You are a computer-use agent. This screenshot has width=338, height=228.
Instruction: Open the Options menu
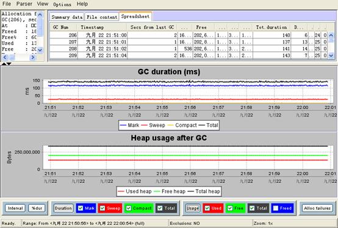62,4
